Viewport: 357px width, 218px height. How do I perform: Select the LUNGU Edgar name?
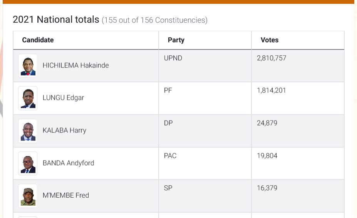click(63, 97)
